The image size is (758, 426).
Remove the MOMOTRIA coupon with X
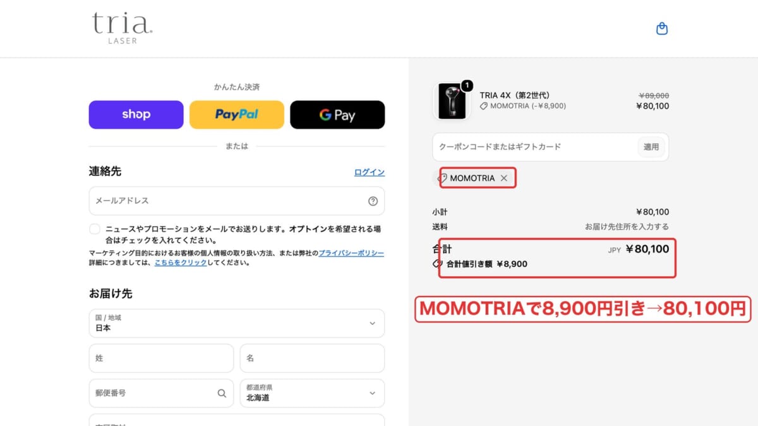point(503,178)
